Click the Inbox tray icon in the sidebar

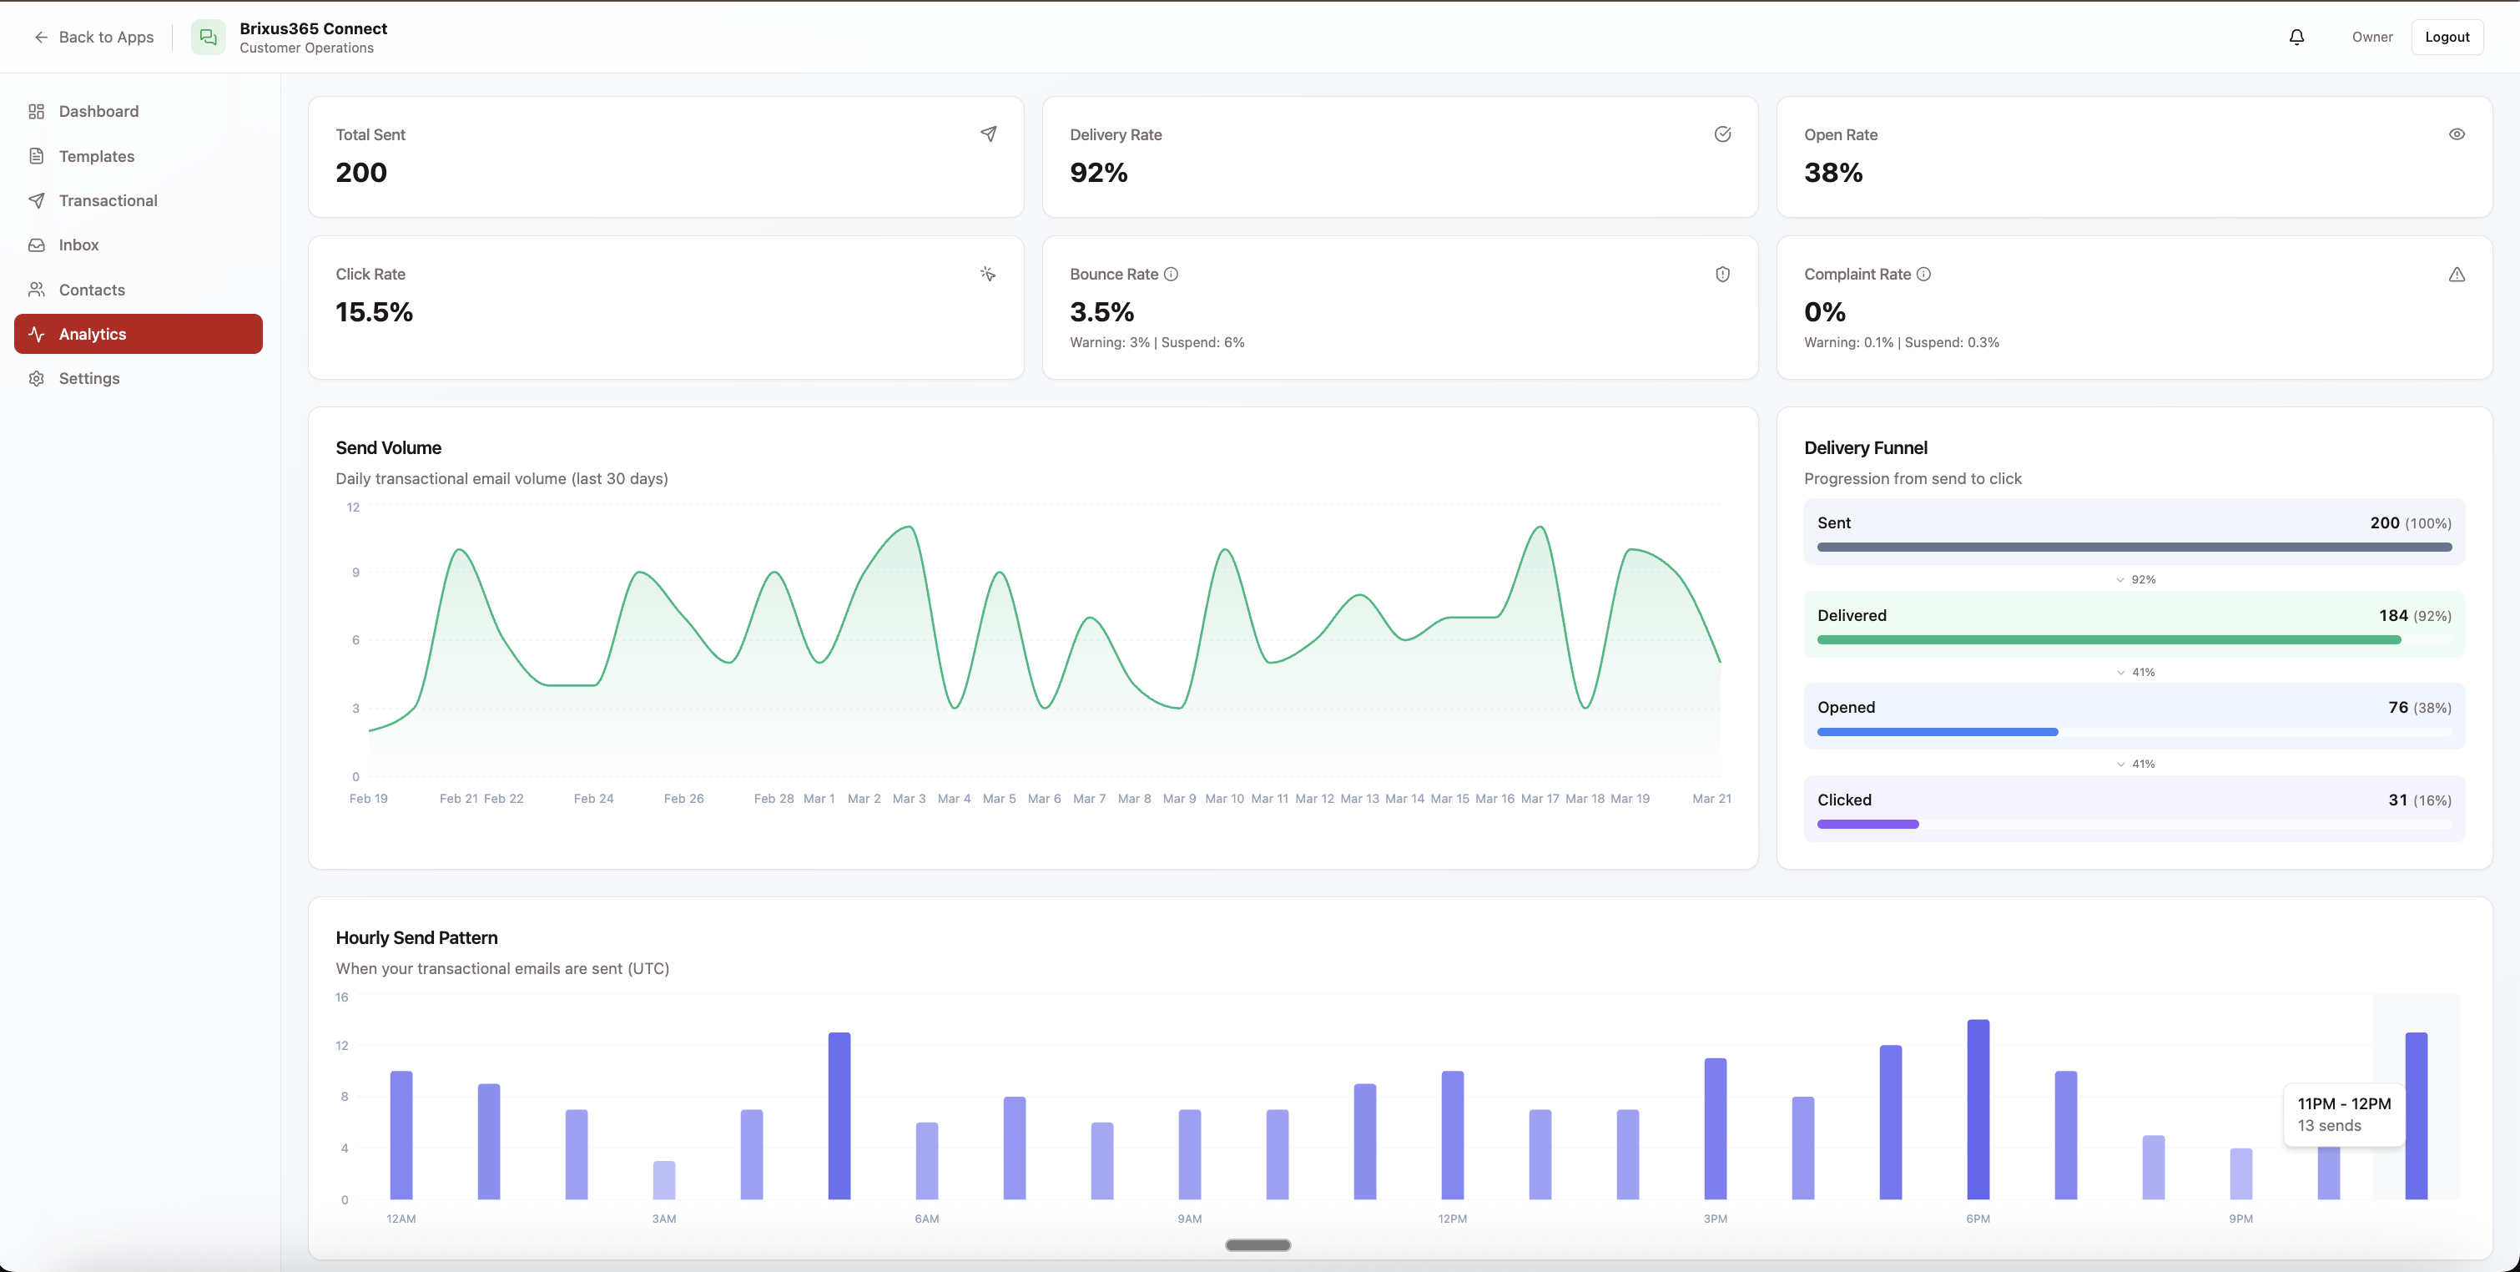tap(36, 245)
